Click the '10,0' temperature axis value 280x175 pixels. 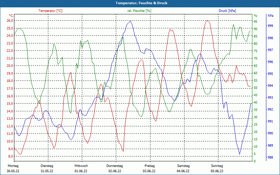[x=10, y=141]
